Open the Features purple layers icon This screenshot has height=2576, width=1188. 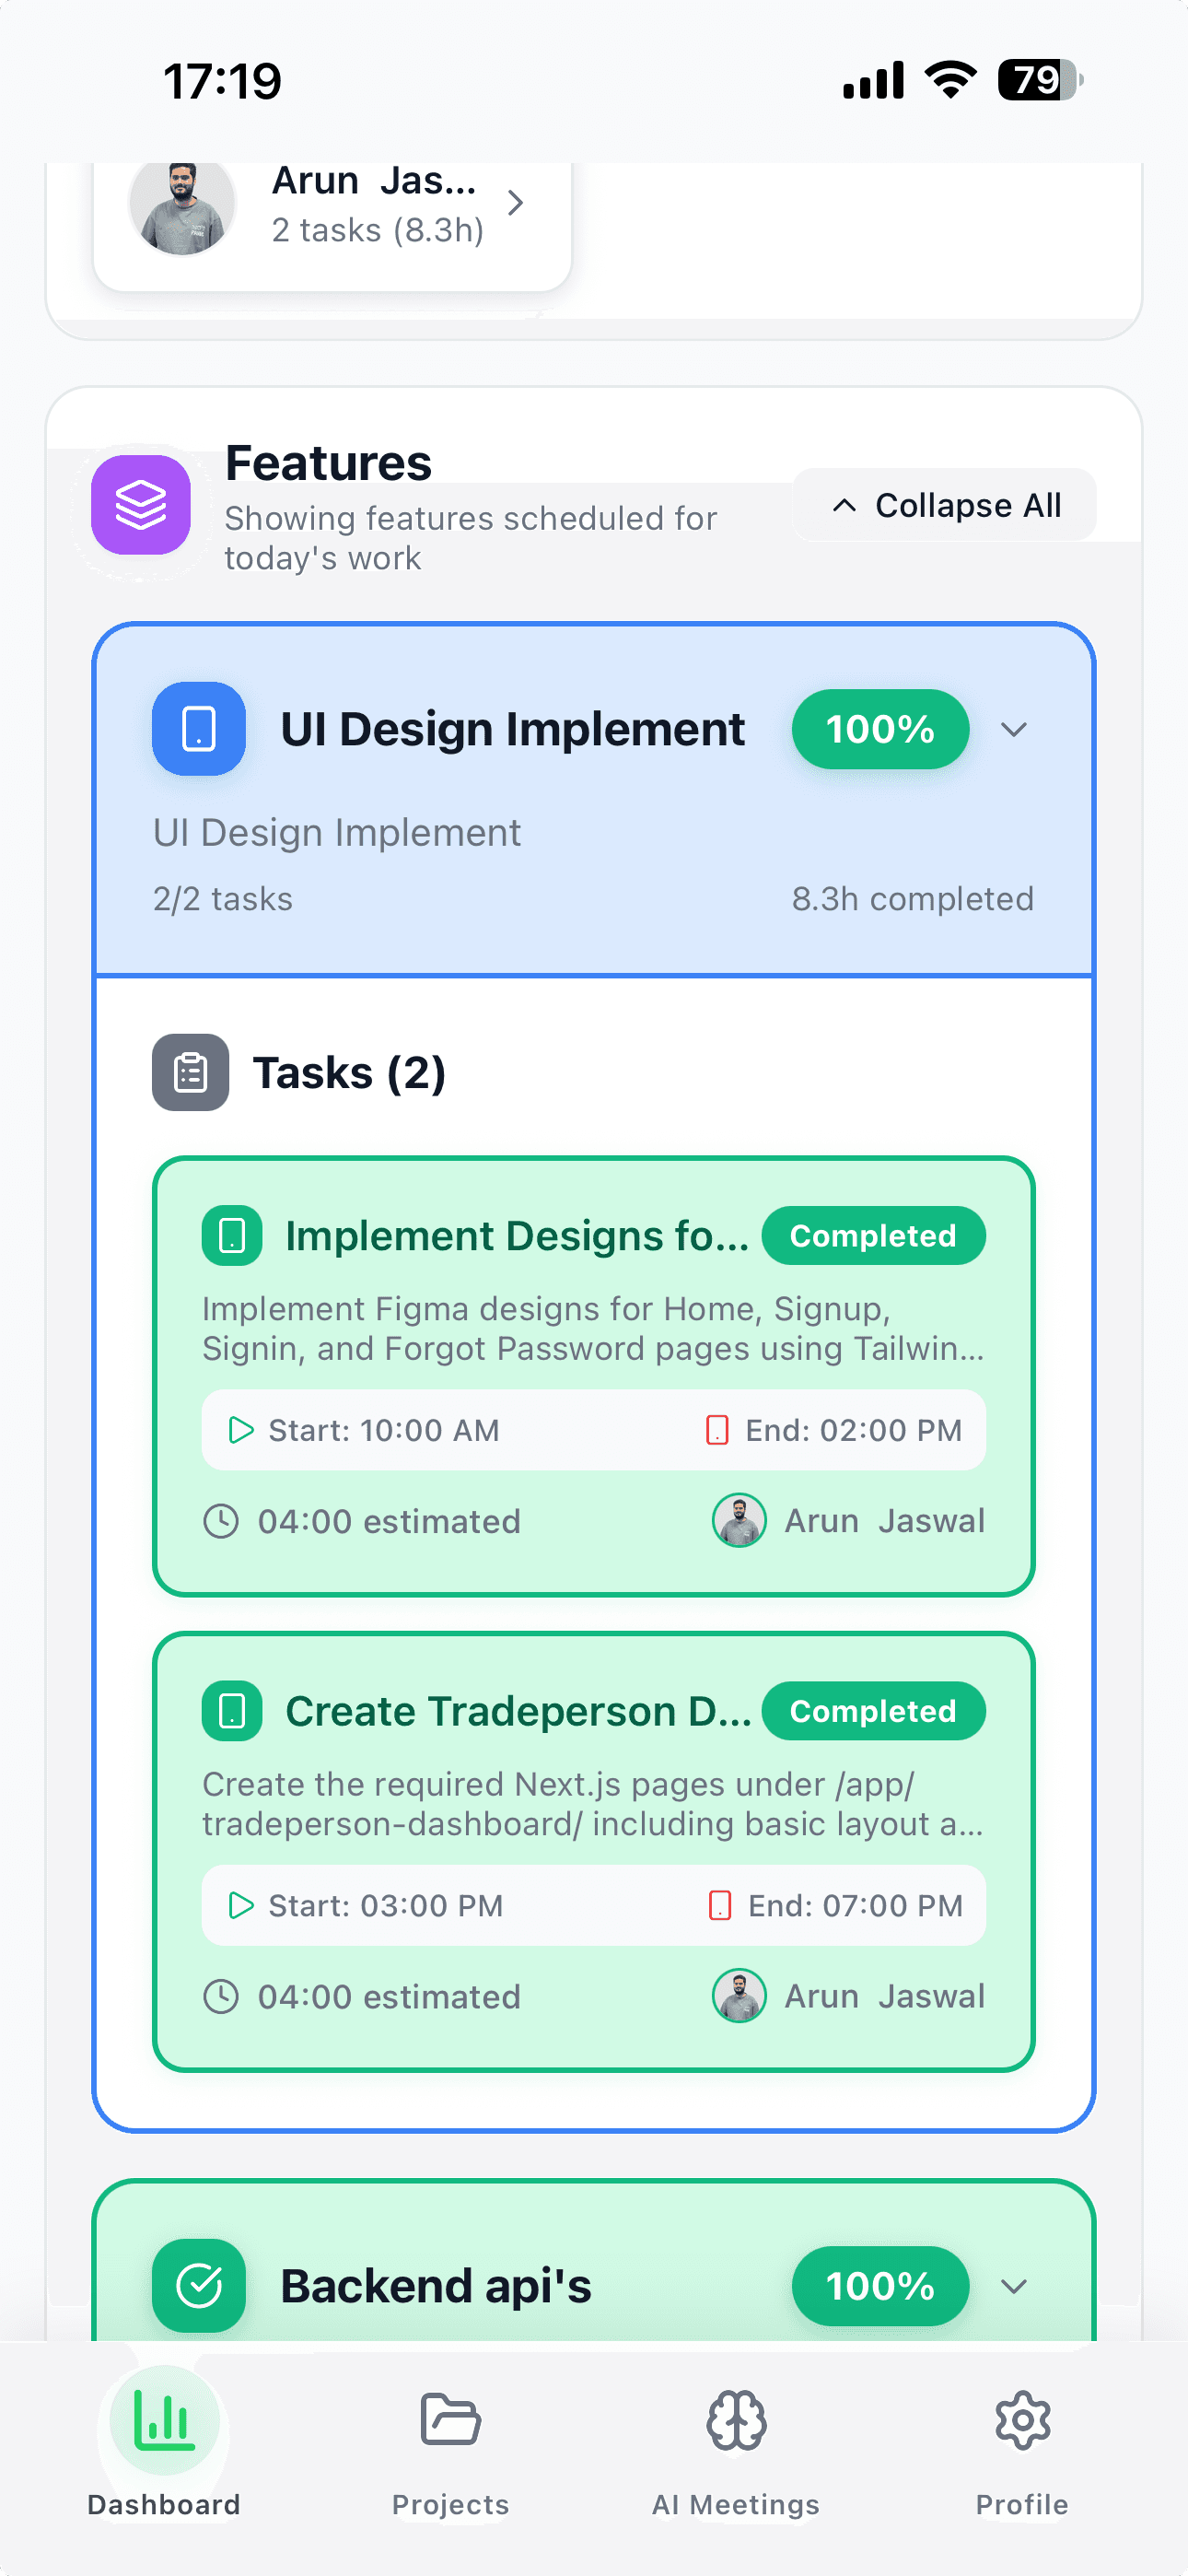click(x=141, y=505)
